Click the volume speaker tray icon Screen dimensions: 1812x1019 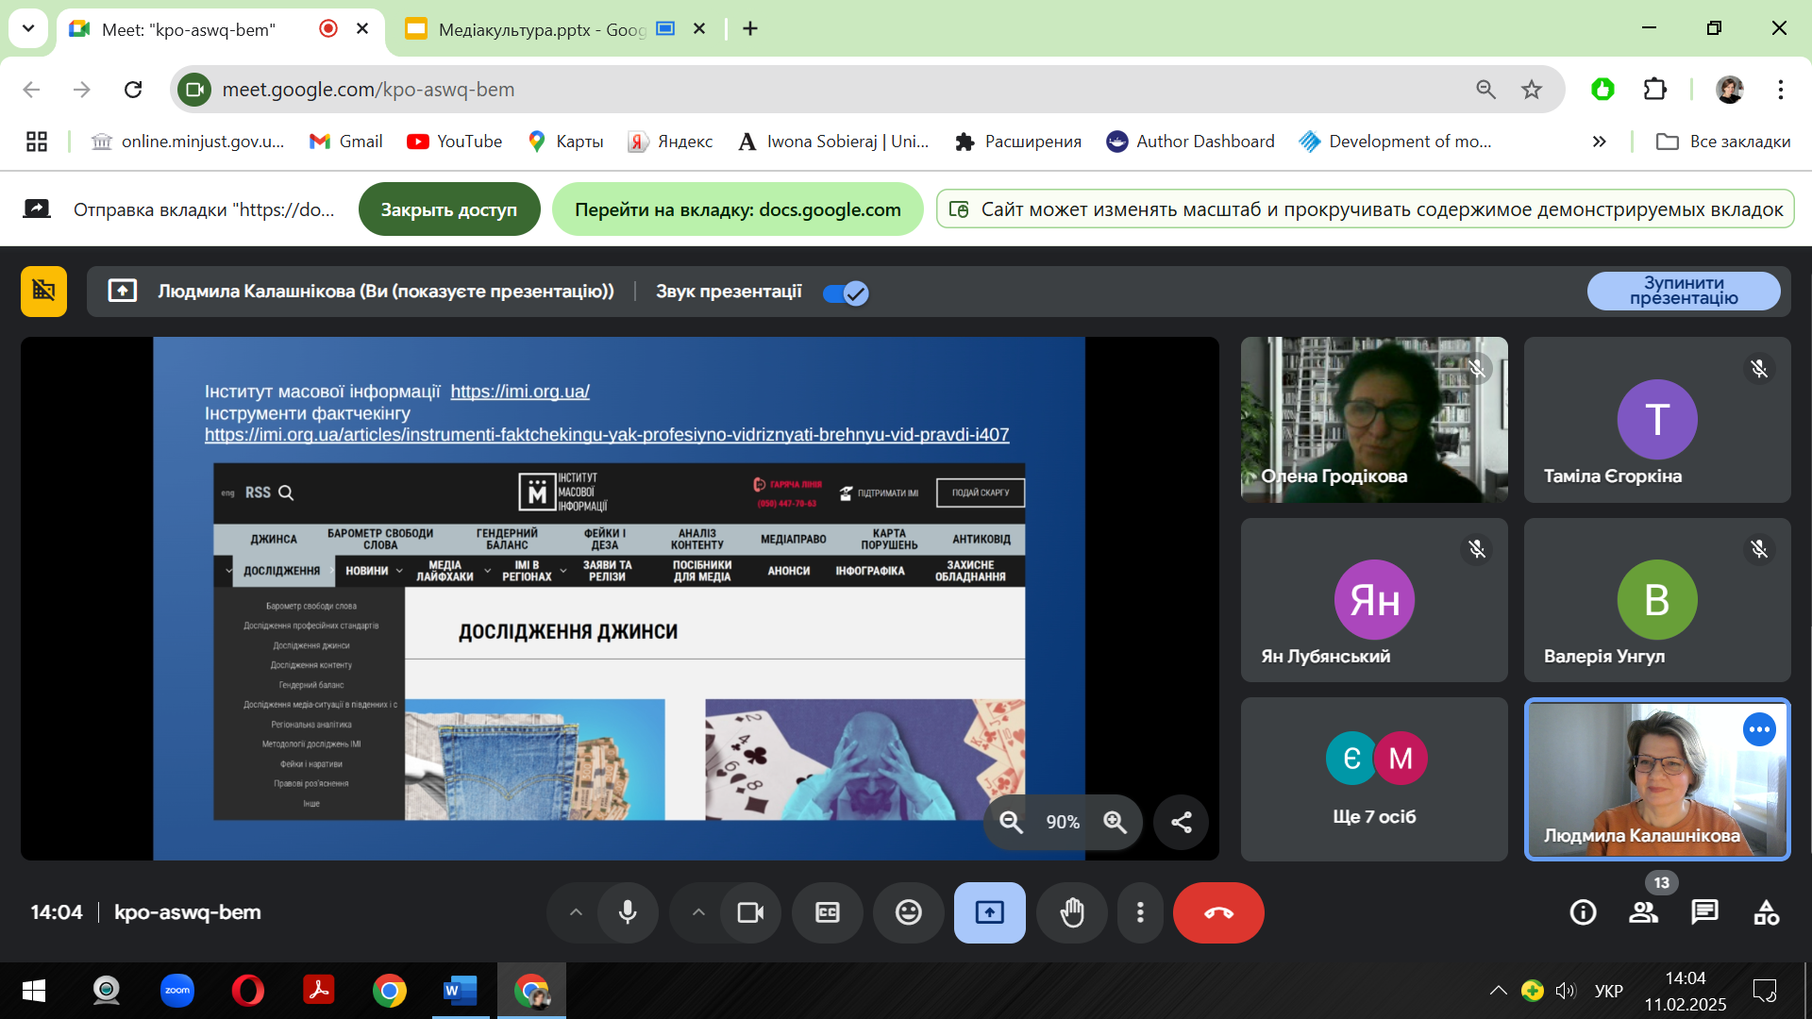(1566, 991)
